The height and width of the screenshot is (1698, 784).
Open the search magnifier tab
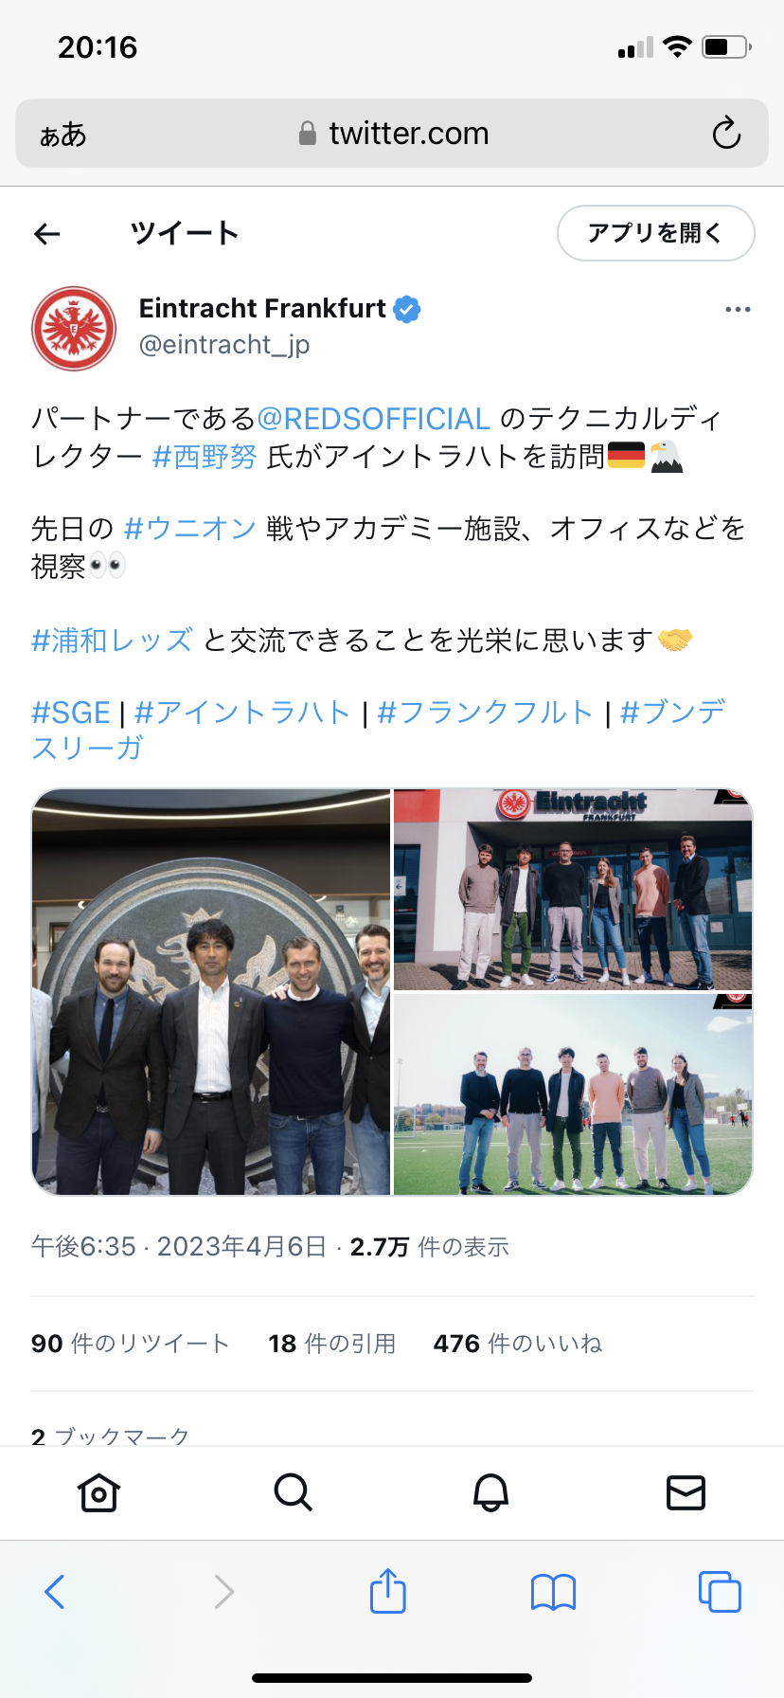point(294,1492)
